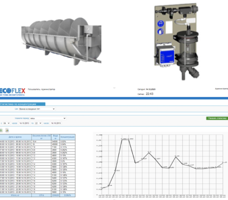Open the start hour dropdown showing 04
This screenshot has height=200, width=228.
click(x=7, y=123)
